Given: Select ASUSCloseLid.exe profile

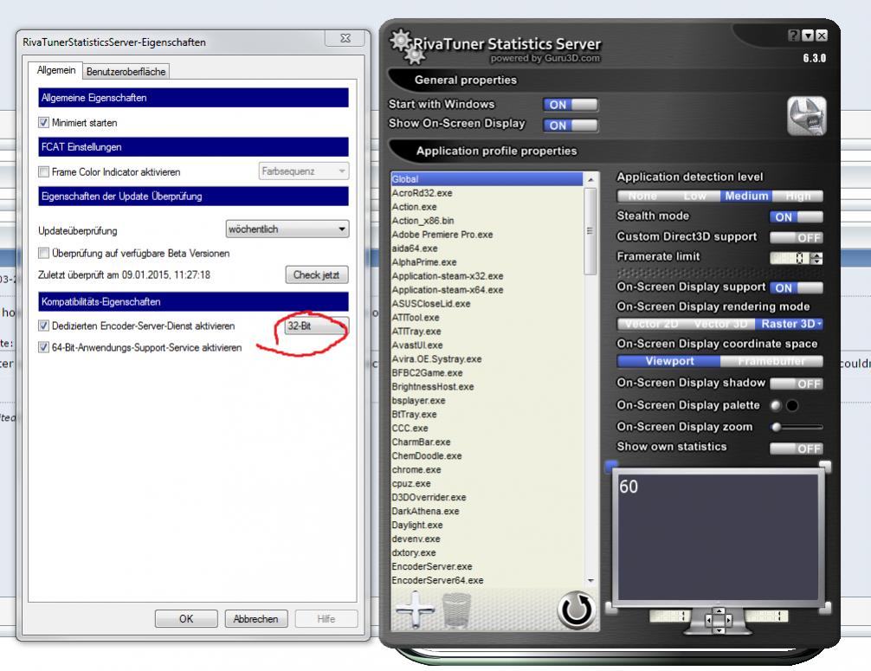Looking at the screenshot, I should (487, 303).
